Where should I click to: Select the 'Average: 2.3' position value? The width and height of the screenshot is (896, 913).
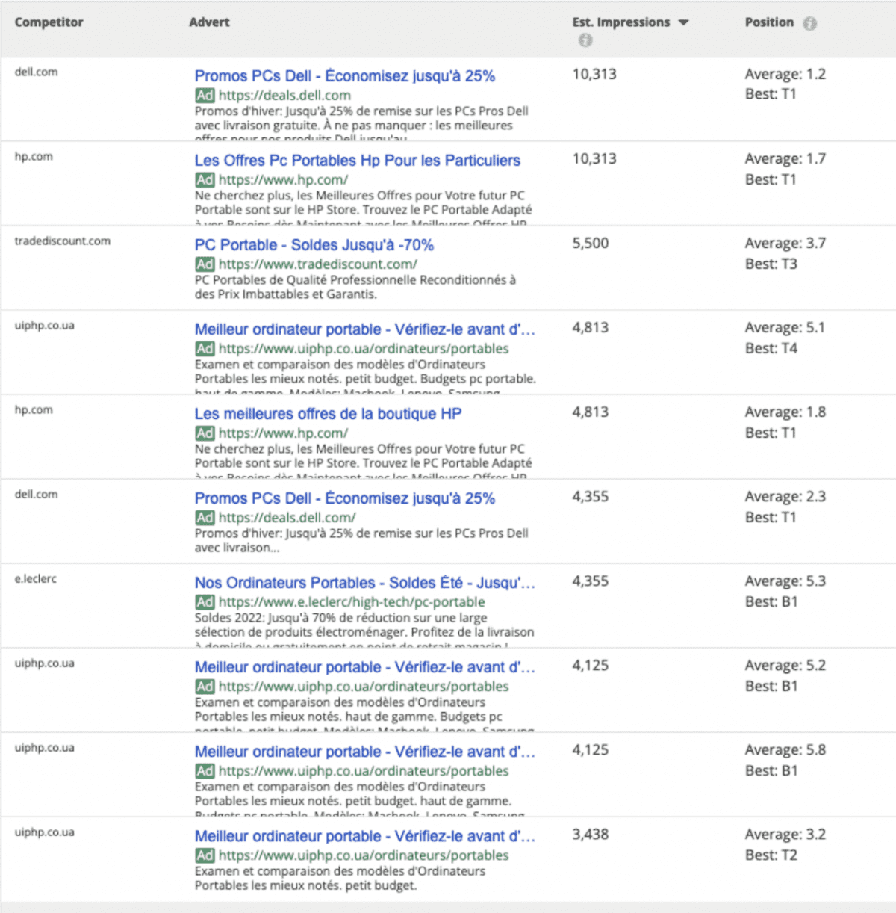coord(785,497)
